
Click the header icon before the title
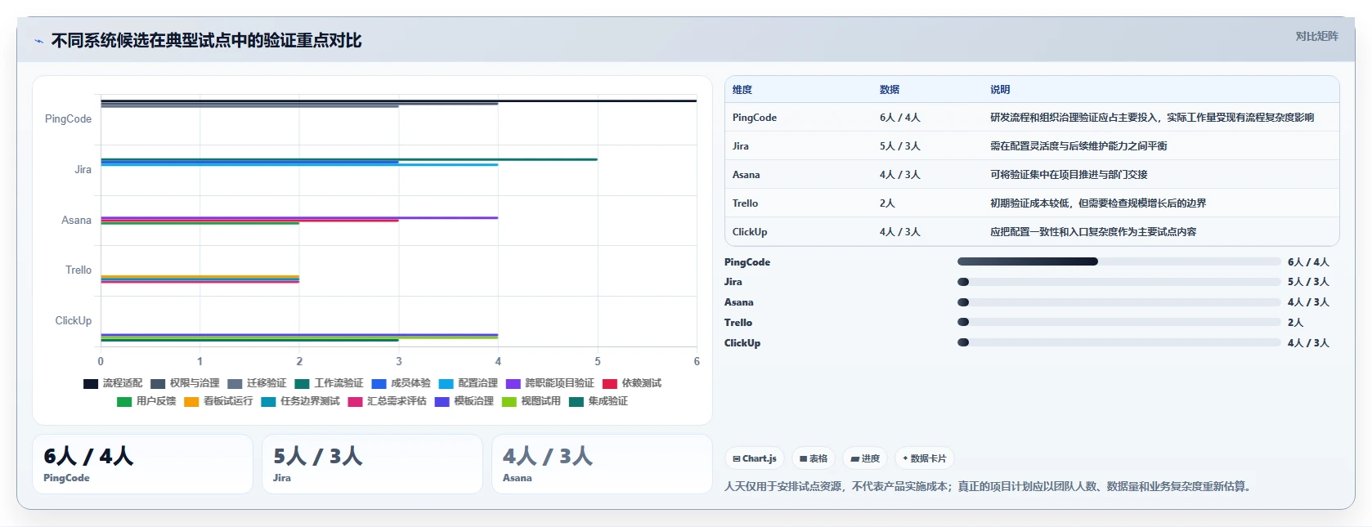(x=38, y=41)
